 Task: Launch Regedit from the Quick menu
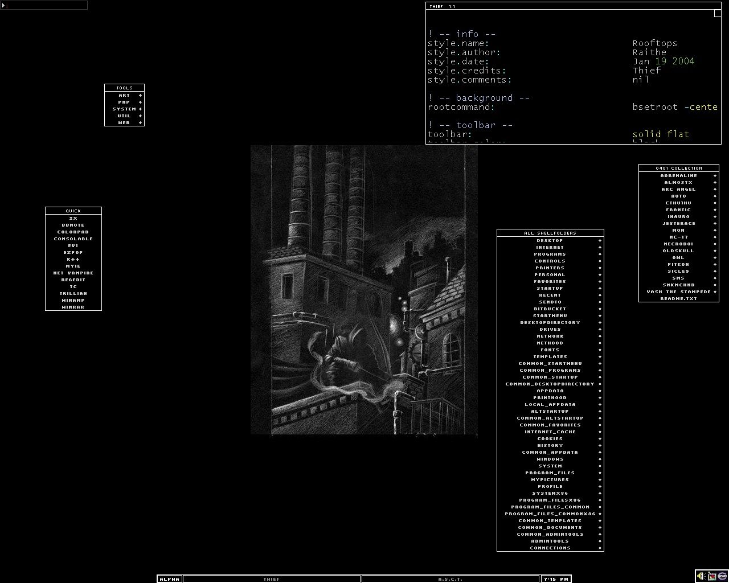click(x=73, y=280)
